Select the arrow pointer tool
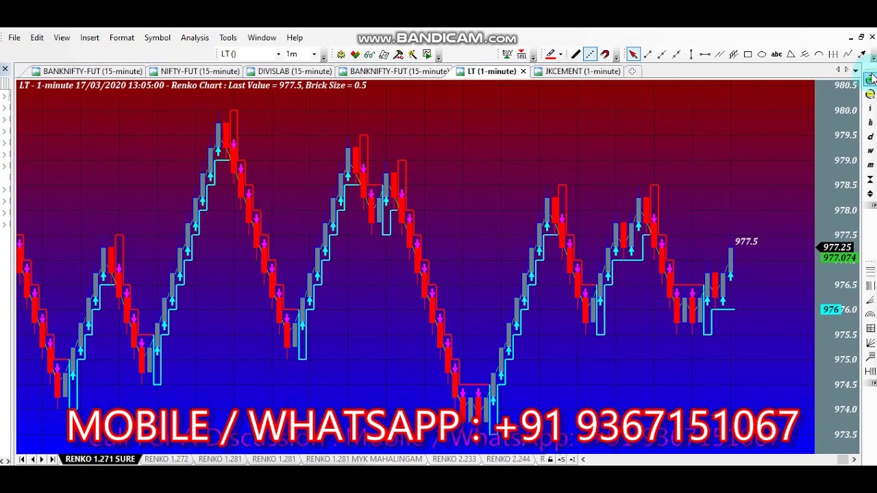The height and width of the screenshot is (493, 877). pyautogui.click(x=633, y=54)
